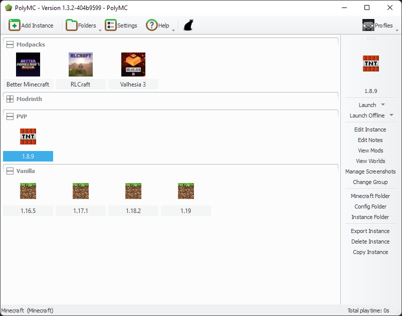This screenshot has height=316, width=402.
Task: Collapse the Modpacks group header
Action: click(10, 44)
